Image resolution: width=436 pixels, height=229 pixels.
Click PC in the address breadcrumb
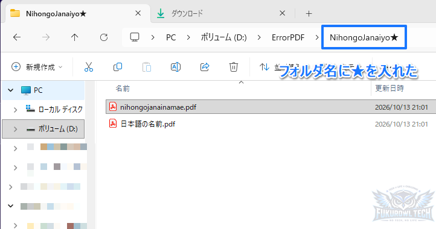tap(171, 37)
